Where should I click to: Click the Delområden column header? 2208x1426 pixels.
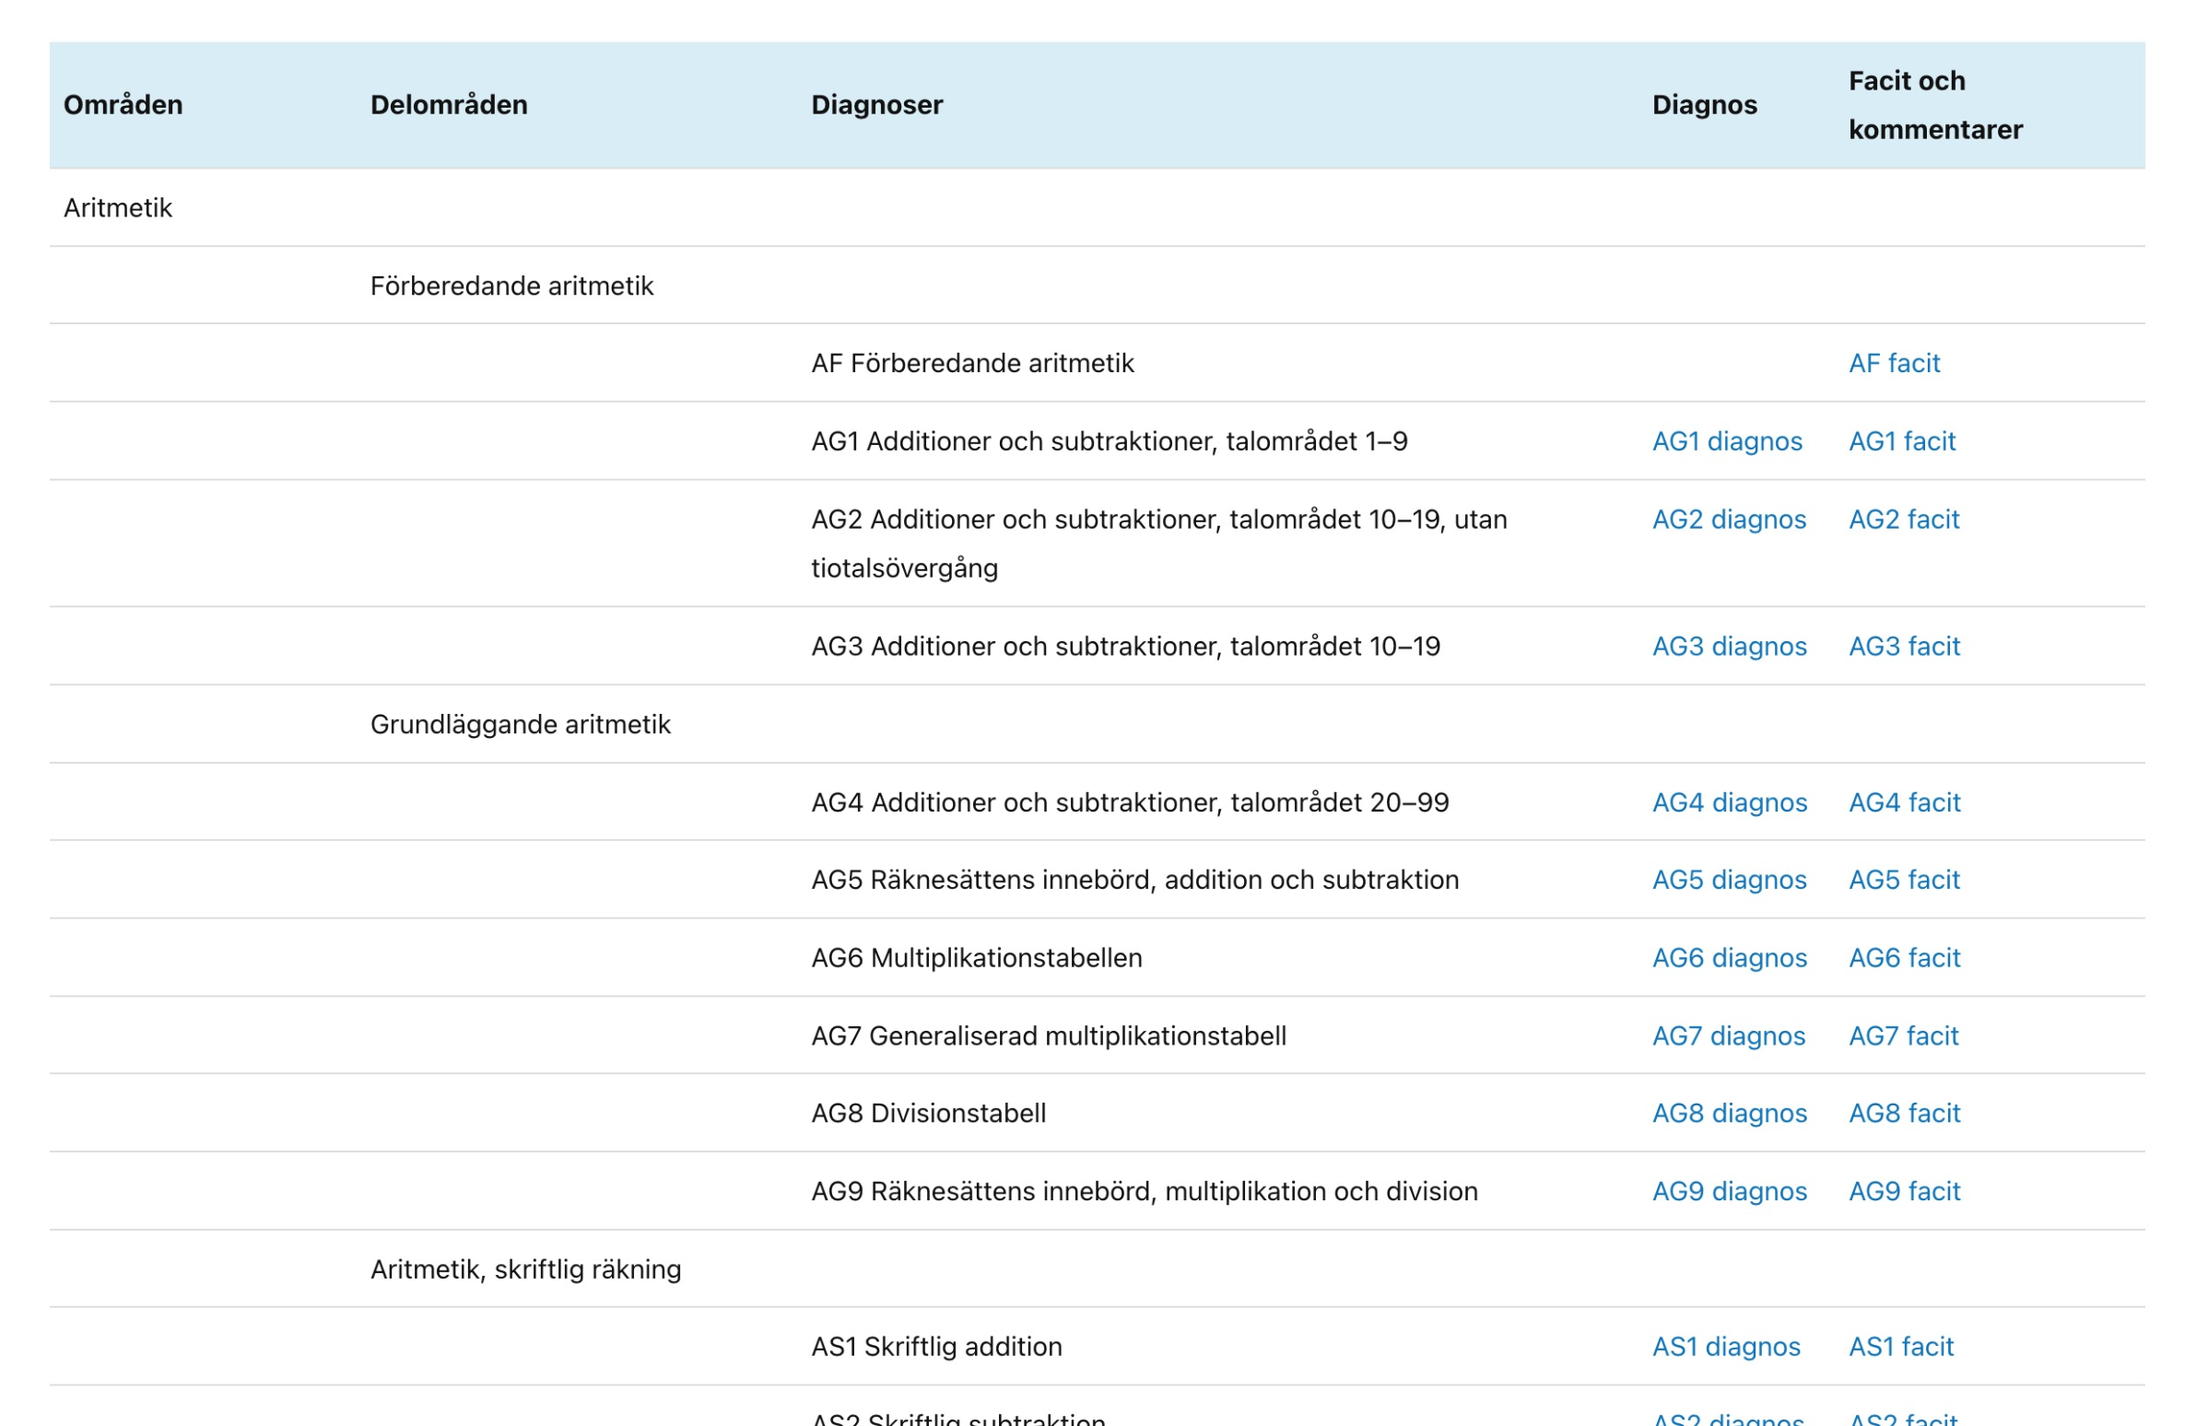tap(449, 105)
